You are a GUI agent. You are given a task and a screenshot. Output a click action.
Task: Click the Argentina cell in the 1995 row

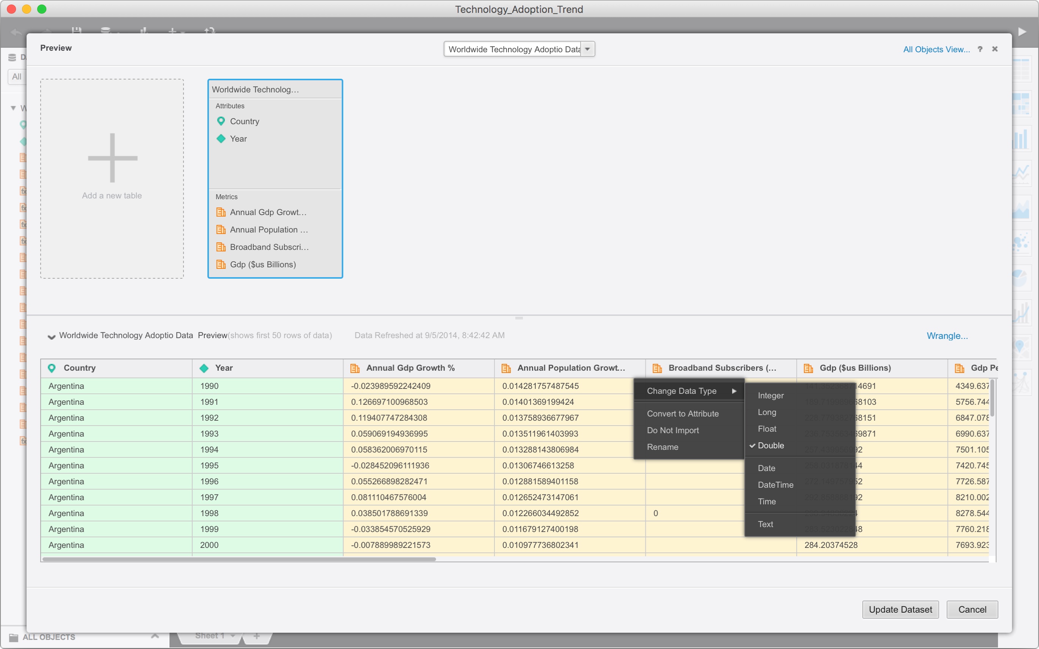116,465
